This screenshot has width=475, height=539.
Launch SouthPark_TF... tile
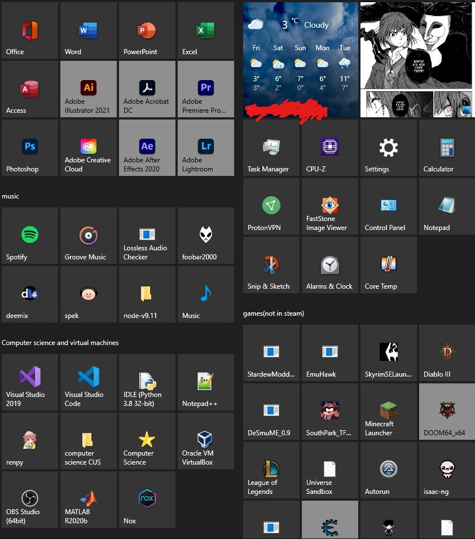330,412
